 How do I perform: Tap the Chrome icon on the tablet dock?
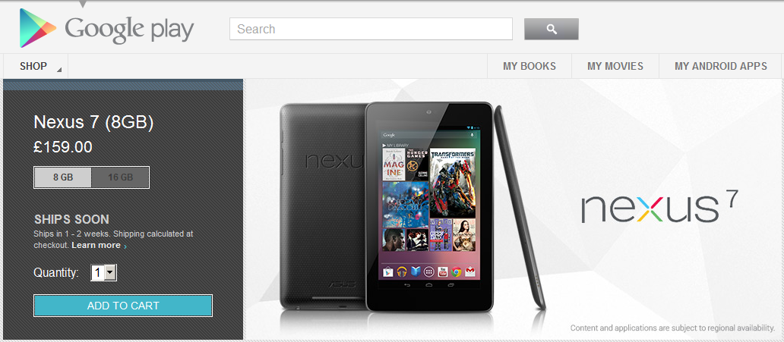457,271
